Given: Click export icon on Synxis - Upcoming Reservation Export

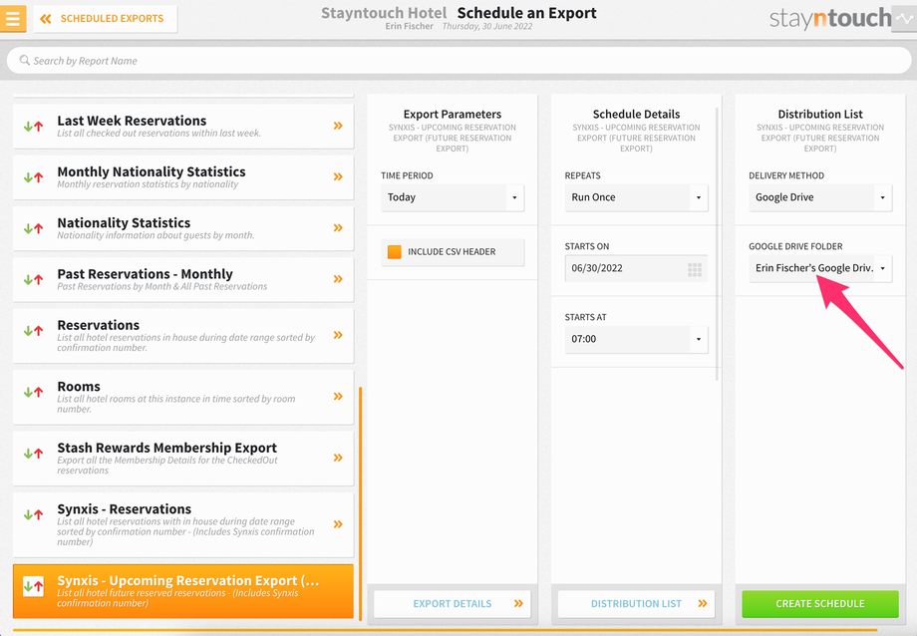Looking at the screenshot, I should point(33,586).
